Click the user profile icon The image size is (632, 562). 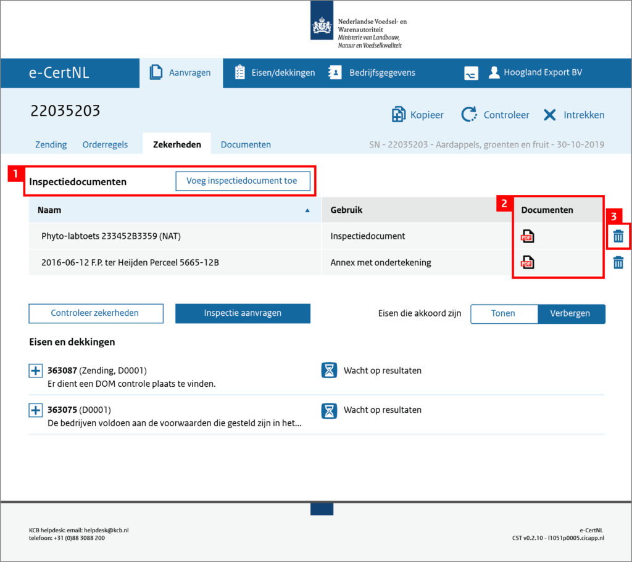click(x=494, y=73)
